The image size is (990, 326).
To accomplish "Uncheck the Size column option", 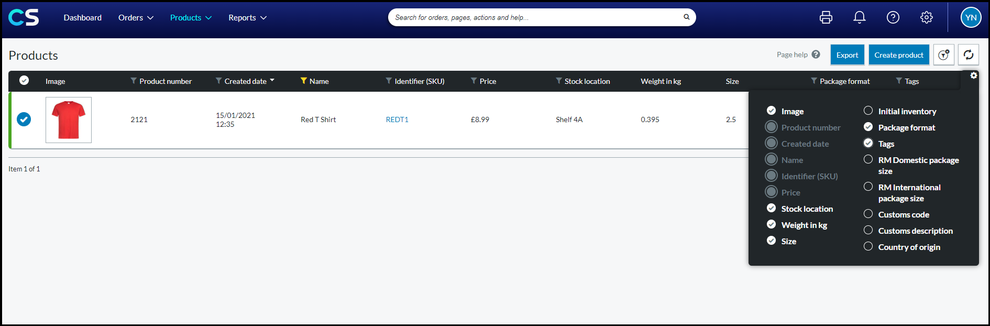I will coord(771,241).
